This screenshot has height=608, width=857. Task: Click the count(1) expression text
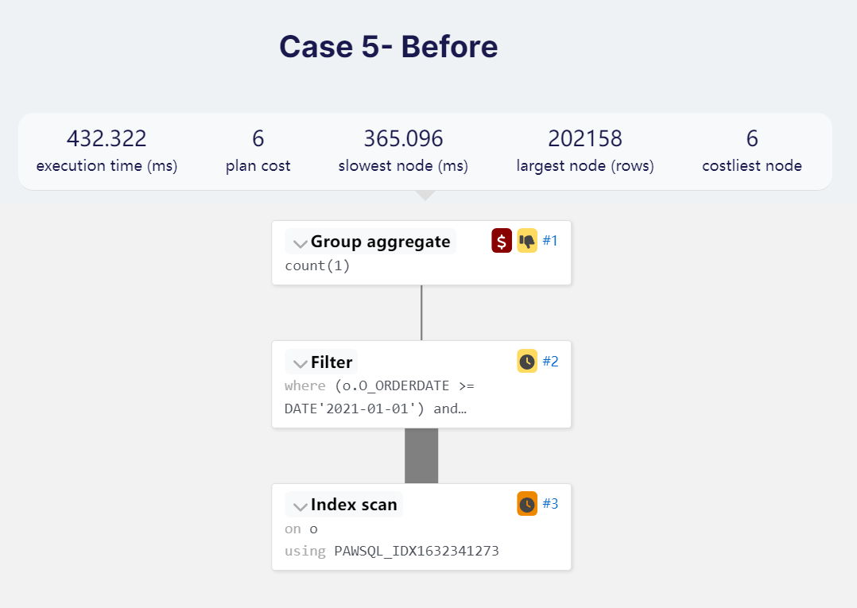point(317,265)
